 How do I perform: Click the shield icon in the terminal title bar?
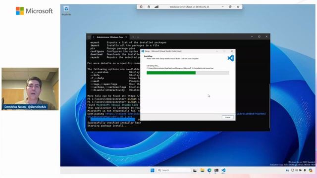click(89, 37)
